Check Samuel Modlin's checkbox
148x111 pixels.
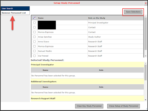34,51
